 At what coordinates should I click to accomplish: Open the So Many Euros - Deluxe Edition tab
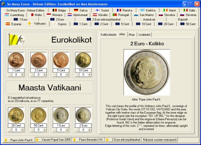(25, 10)
